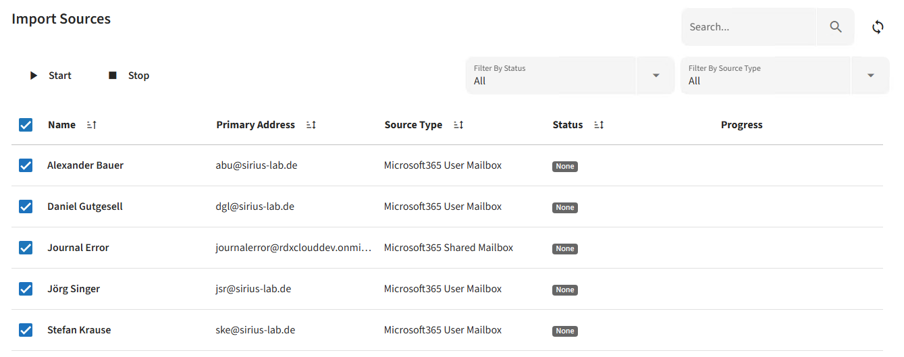904x357 pixels.
Task: Select the name Alexander Bauer
Action: pyautogui.click(x=85, y=165)
